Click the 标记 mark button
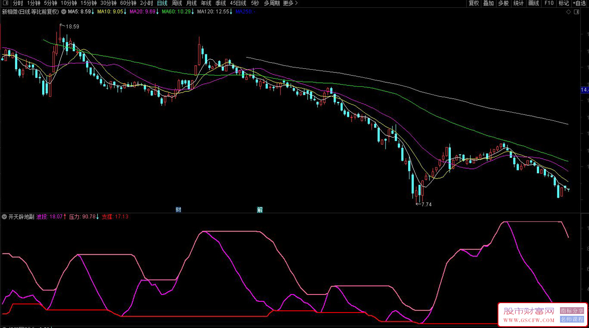589x328 pixels. pyautogui.click(x=564, y=3)
